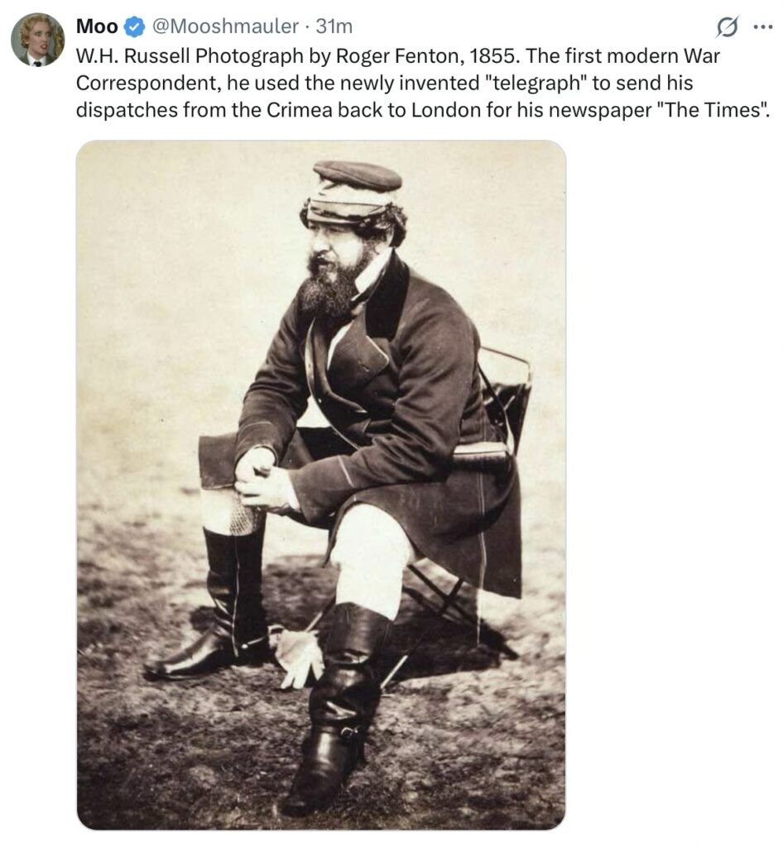Open the @Mooshmauler handle link

tap(225, 26)
